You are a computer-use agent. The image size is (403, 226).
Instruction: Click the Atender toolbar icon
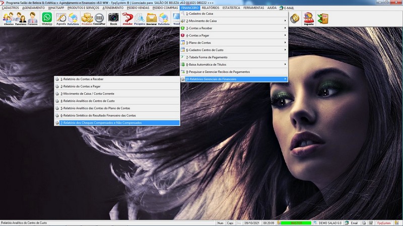coord(127,19)
